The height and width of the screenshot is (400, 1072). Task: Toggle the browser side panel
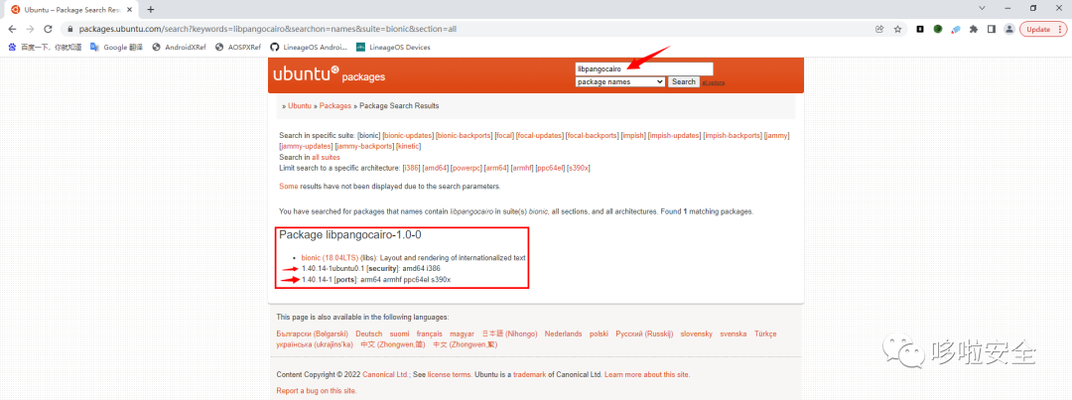tap(992, 30)
